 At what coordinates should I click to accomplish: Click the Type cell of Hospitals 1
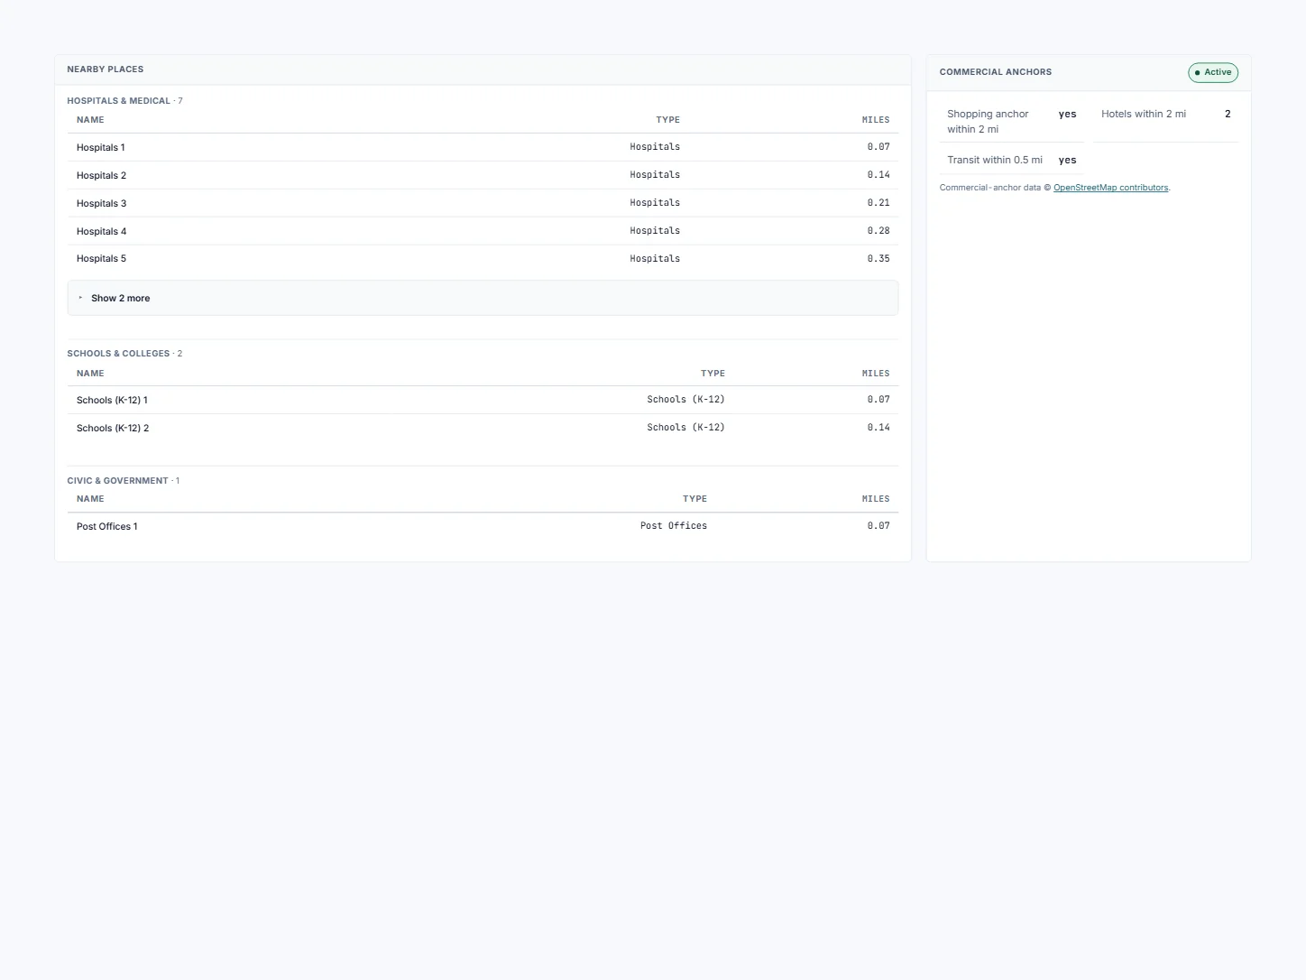tap(655, 146)
